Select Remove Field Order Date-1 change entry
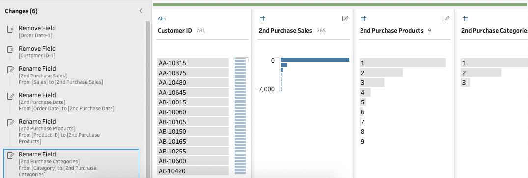 tap(72, 32)
